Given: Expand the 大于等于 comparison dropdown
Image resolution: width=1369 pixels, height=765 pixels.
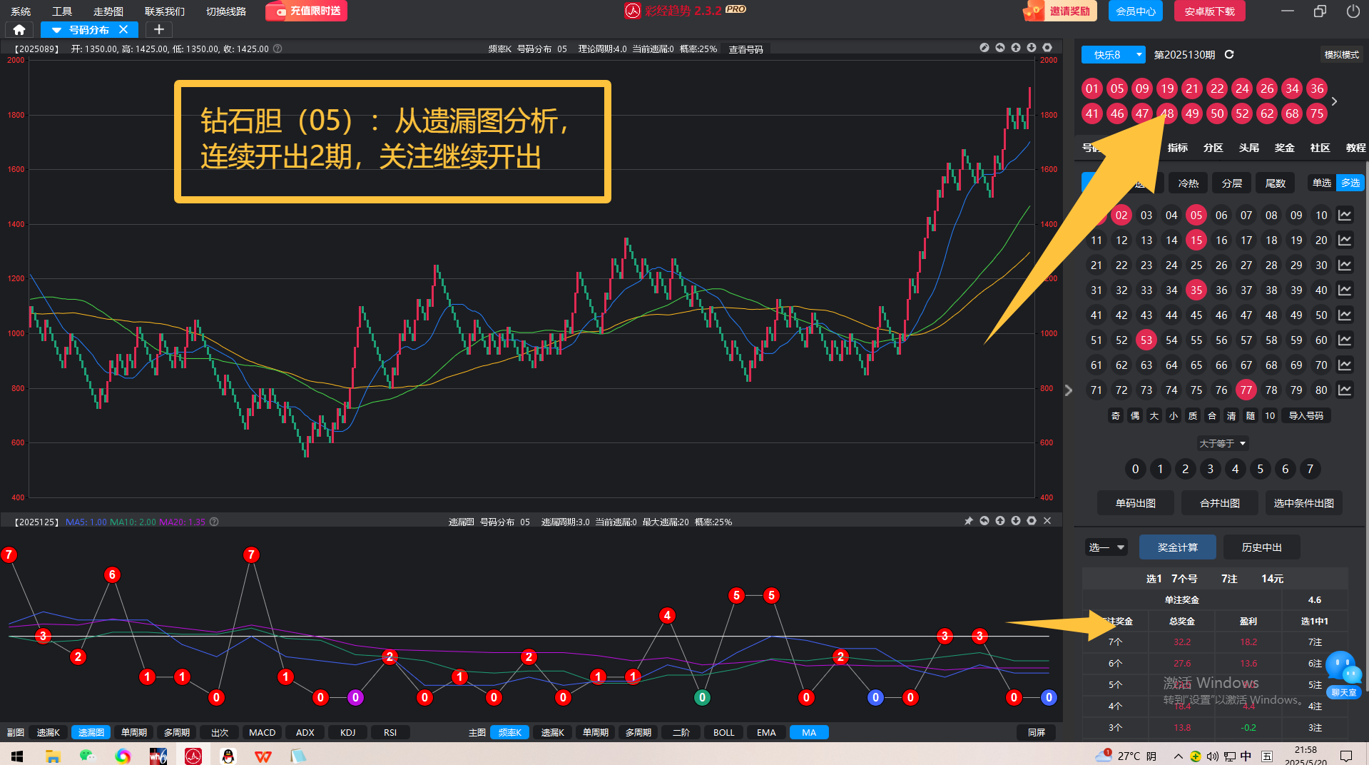Looking at the screenshot, I should pyautogui.click(x=1222, y=443).
